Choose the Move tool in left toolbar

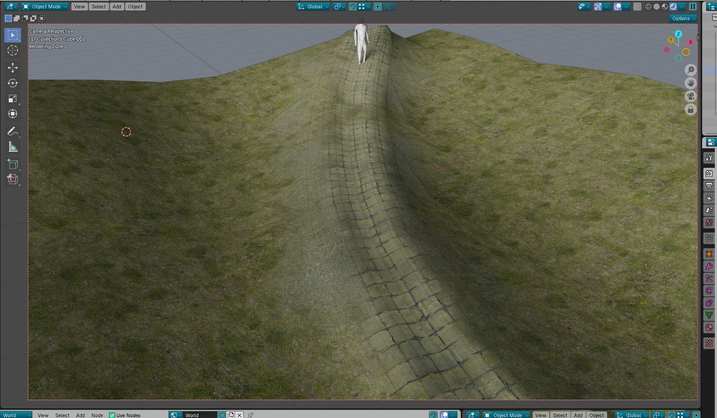(x=13, y=67)
